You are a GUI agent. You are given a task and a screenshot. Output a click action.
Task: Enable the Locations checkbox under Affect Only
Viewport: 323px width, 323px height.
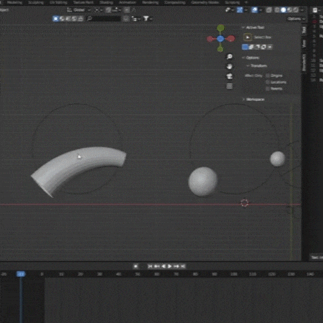tap(267, 82)
